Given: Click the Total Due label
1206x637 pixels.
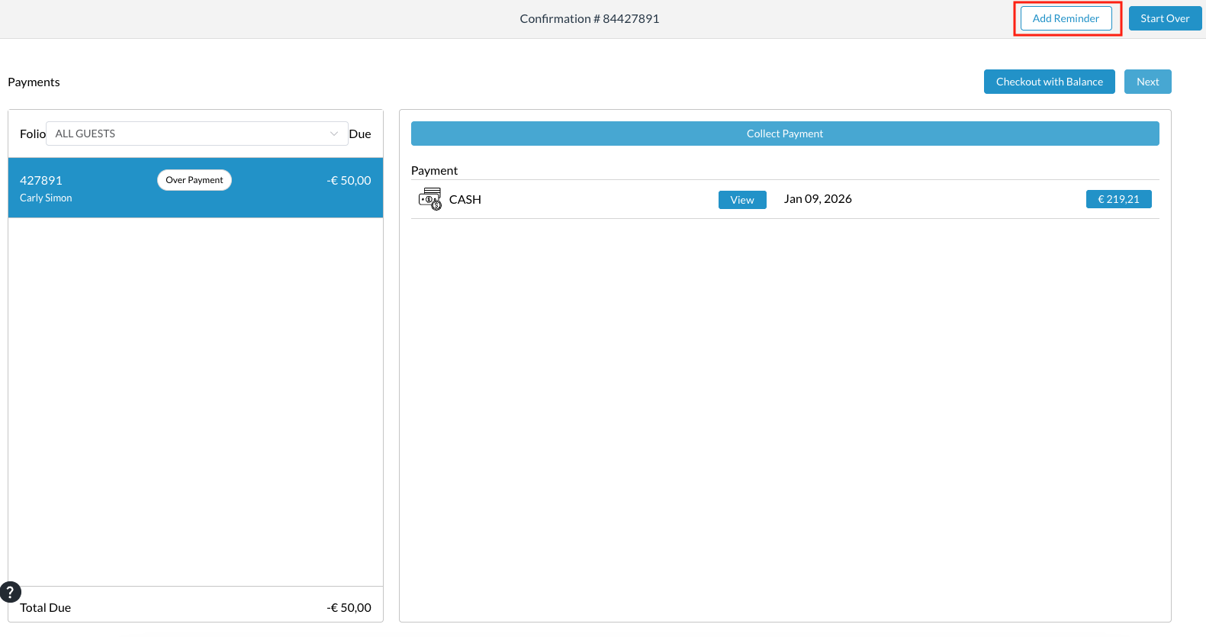Looking at the screenshot, I should 45,607.
